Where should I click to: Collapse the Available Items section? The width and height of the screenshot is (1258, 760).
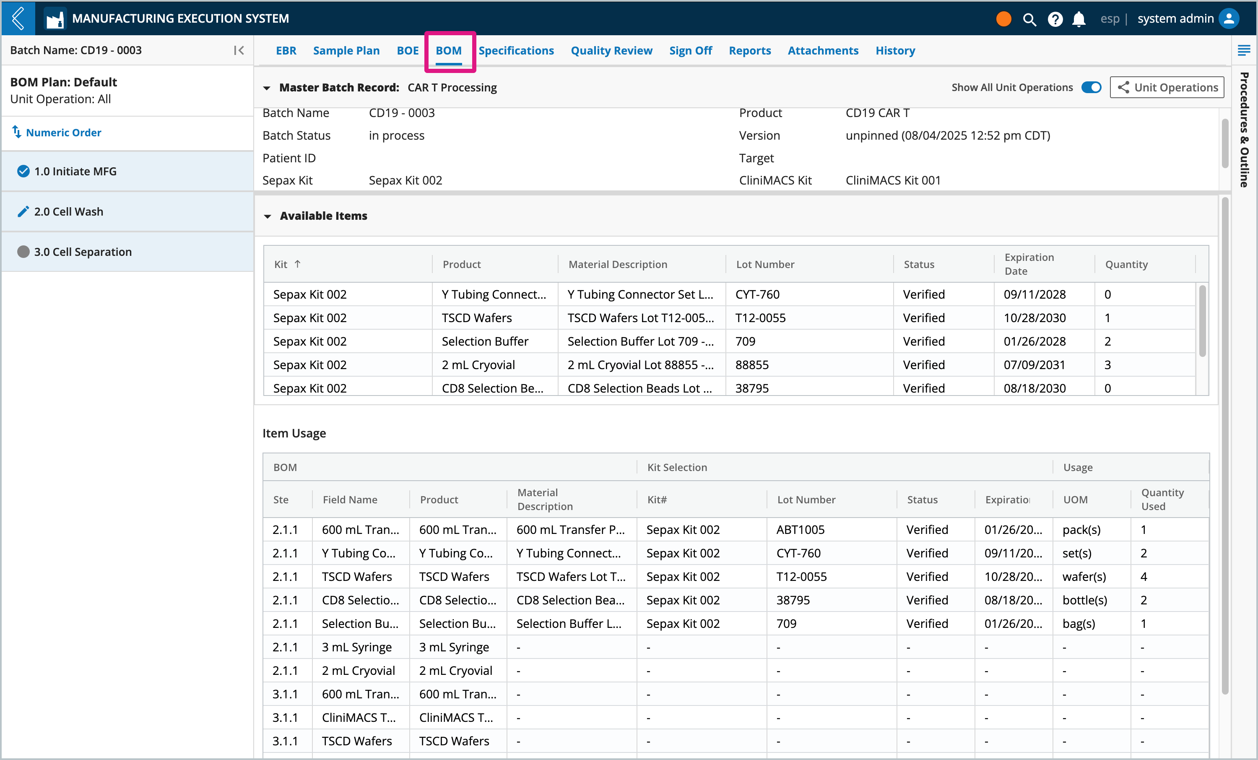pyautogui.click(x=267, y=216)
